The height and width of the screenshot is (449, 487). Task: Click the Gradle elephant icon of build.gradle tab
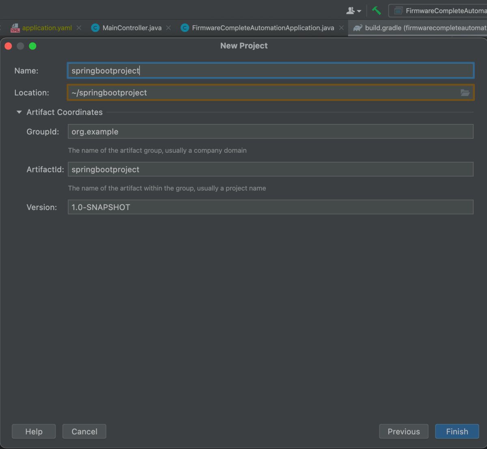[x=358, y=28]
